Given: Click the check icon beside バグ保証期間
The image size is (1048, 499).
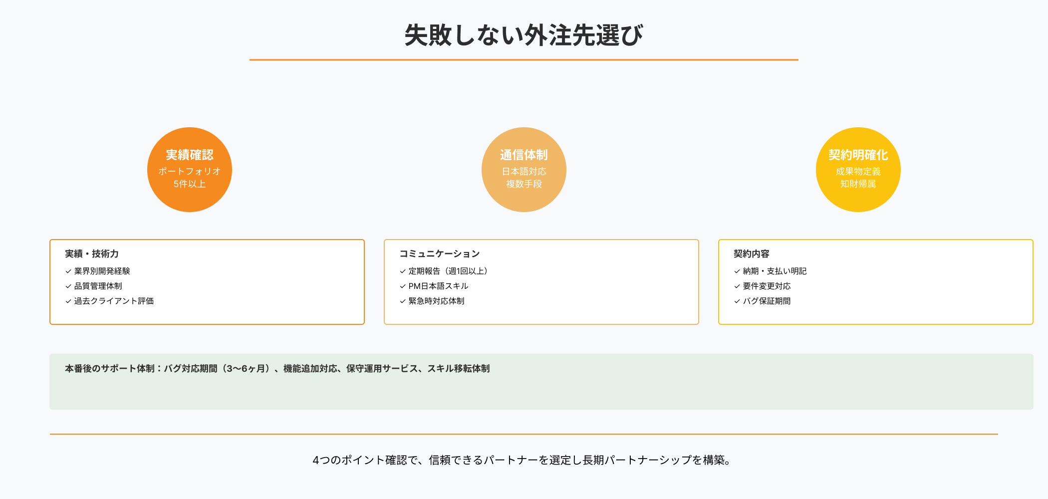Looking at the screenshot, I should 736,301.
